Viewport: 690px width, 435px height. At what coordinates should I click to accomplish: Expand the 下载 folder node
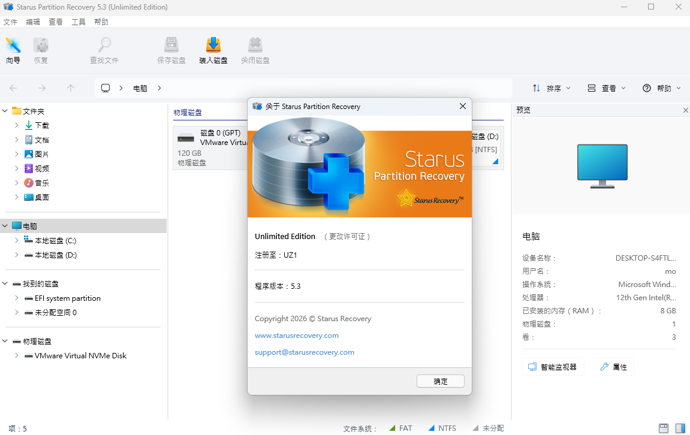pos(17,125)
